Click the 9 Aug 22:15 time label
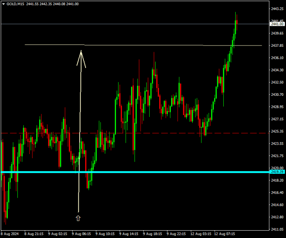286x238 pixels. (176, 234)
